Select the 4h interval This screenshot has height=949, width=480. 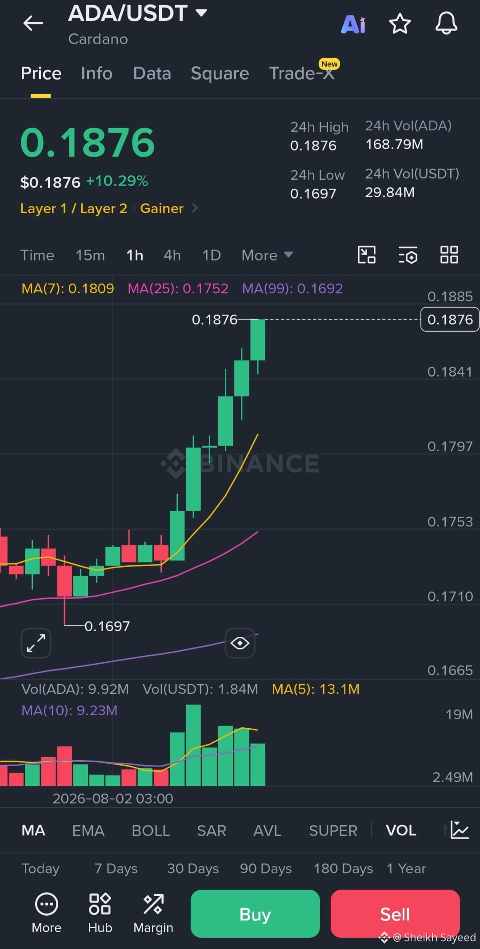(x=172, y=255)
